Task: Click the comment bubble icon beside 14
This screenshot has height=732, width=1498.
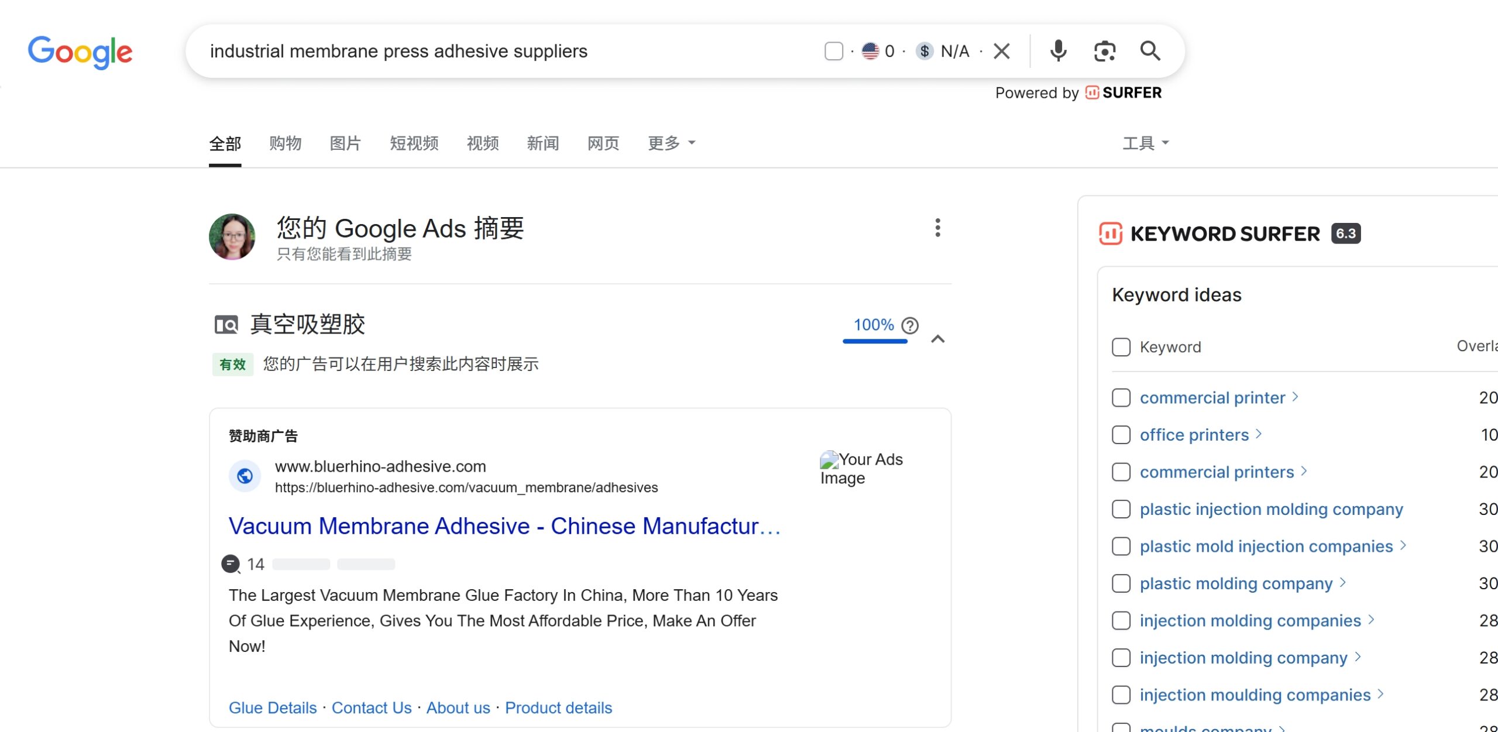Action: point(231,564)
